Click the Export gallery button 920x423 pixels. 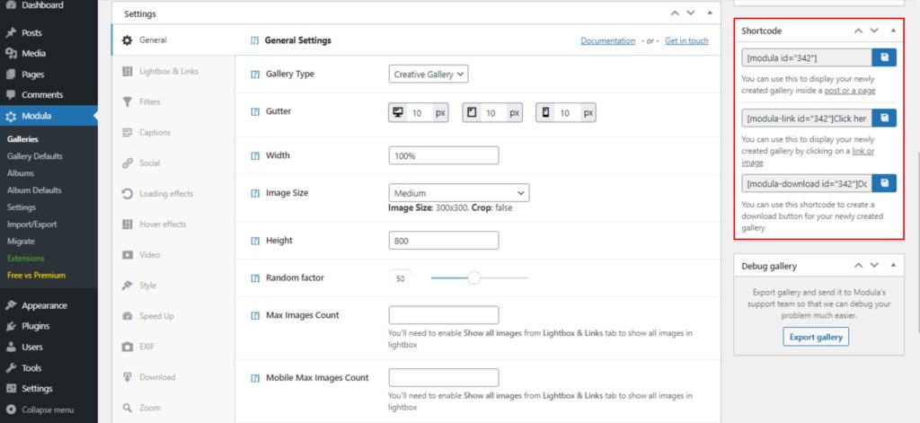[815, 337]
